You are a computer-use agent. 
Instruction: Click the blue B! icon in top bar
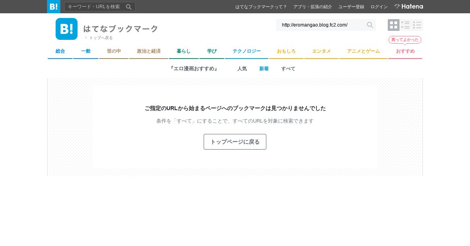54,7
